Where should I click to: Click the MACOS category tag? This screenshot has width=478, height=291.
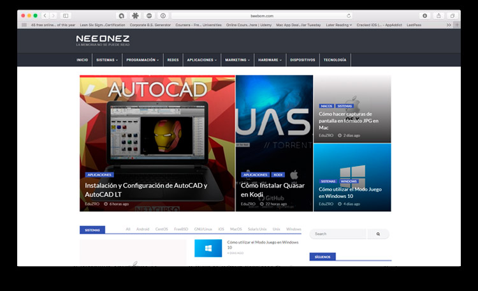[326, 106]
